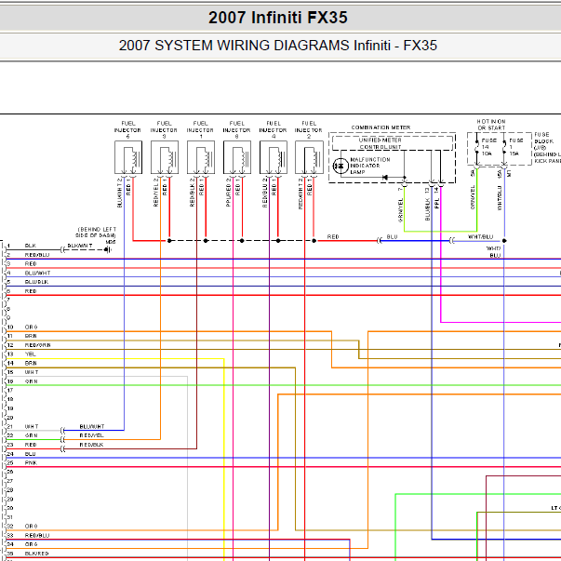Viewport: 561px width, 561px height.
Task: Click the 'BLU/BLK' label at pin 5
Action: (x=36, y=282)
